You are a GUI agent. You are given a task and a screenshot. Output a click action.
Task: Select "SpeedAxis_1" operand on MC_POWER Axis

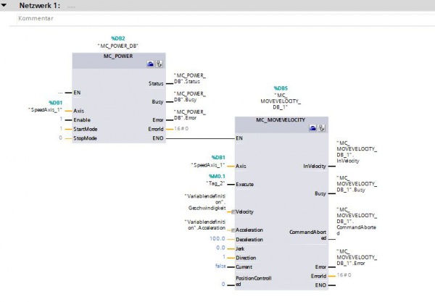(46, 110)
